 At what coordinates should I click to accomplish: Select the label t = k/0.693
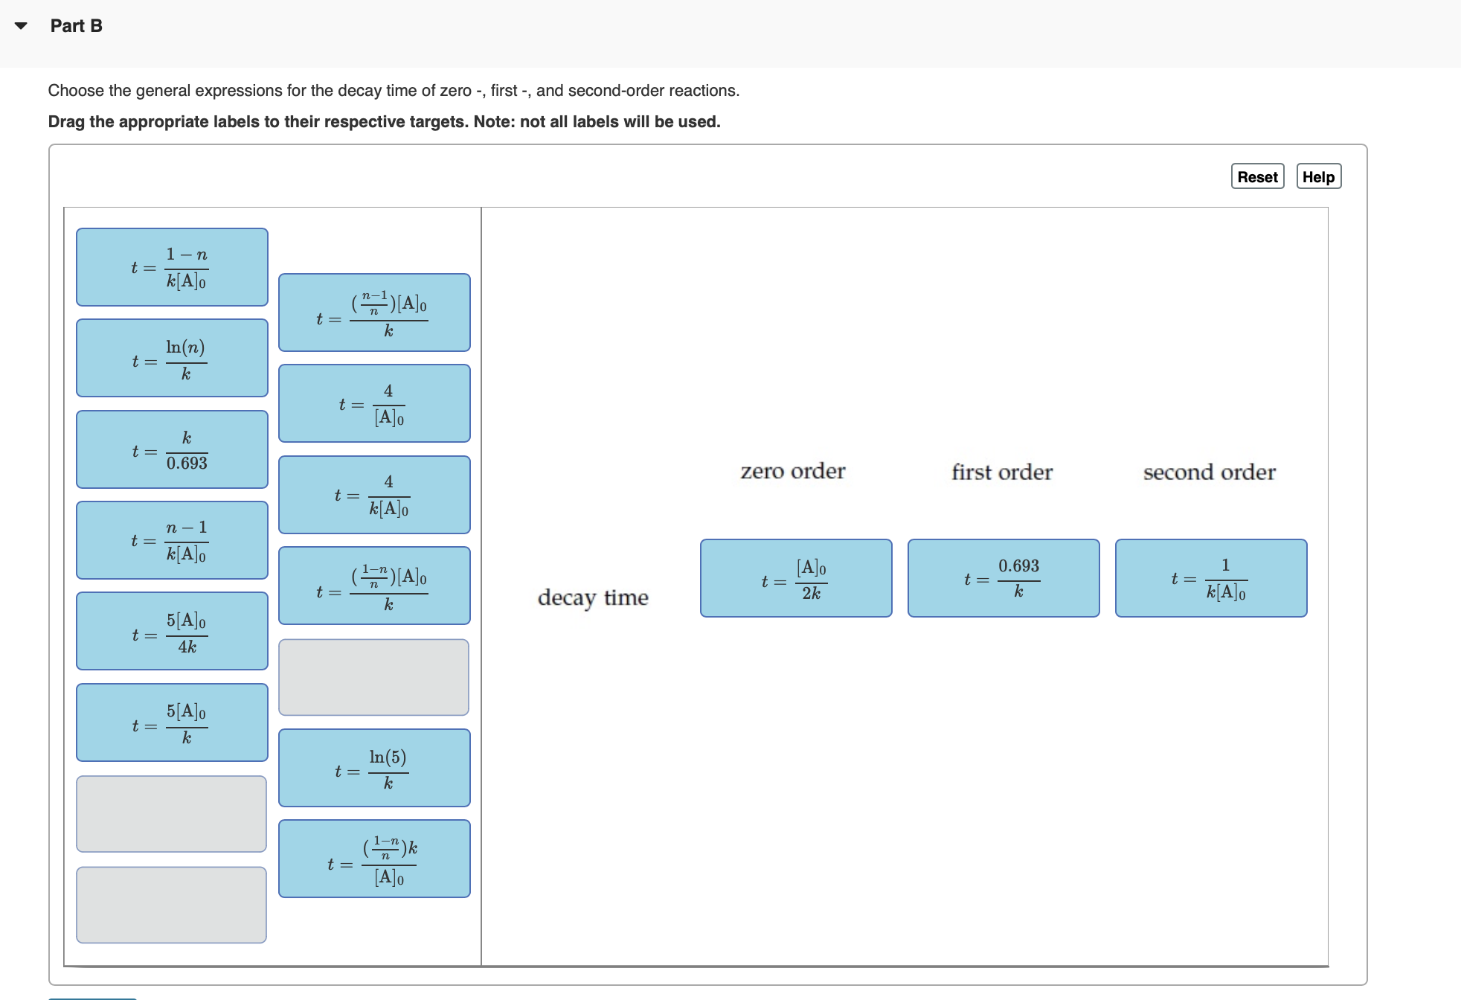[171, 449]
